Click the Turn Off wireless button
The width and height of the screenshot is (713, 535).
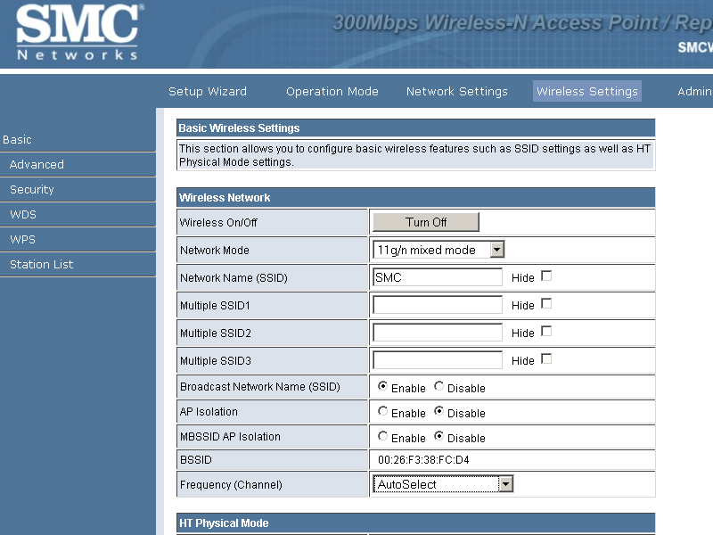(426, 222)
